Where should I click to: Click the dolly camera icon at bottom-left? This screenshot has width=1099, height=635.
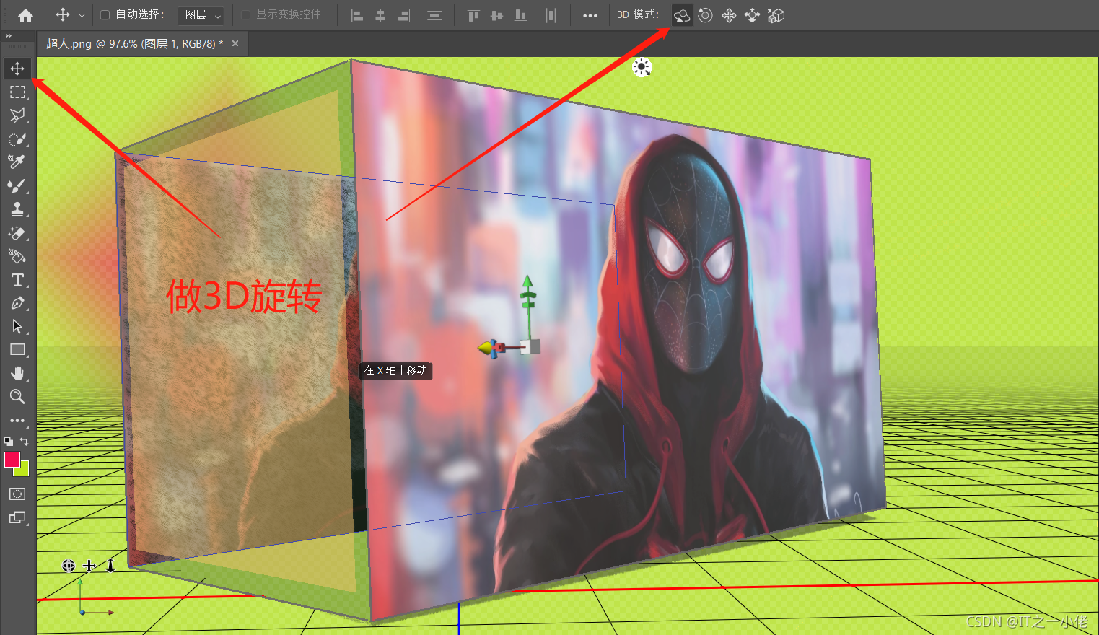(110, 566)
